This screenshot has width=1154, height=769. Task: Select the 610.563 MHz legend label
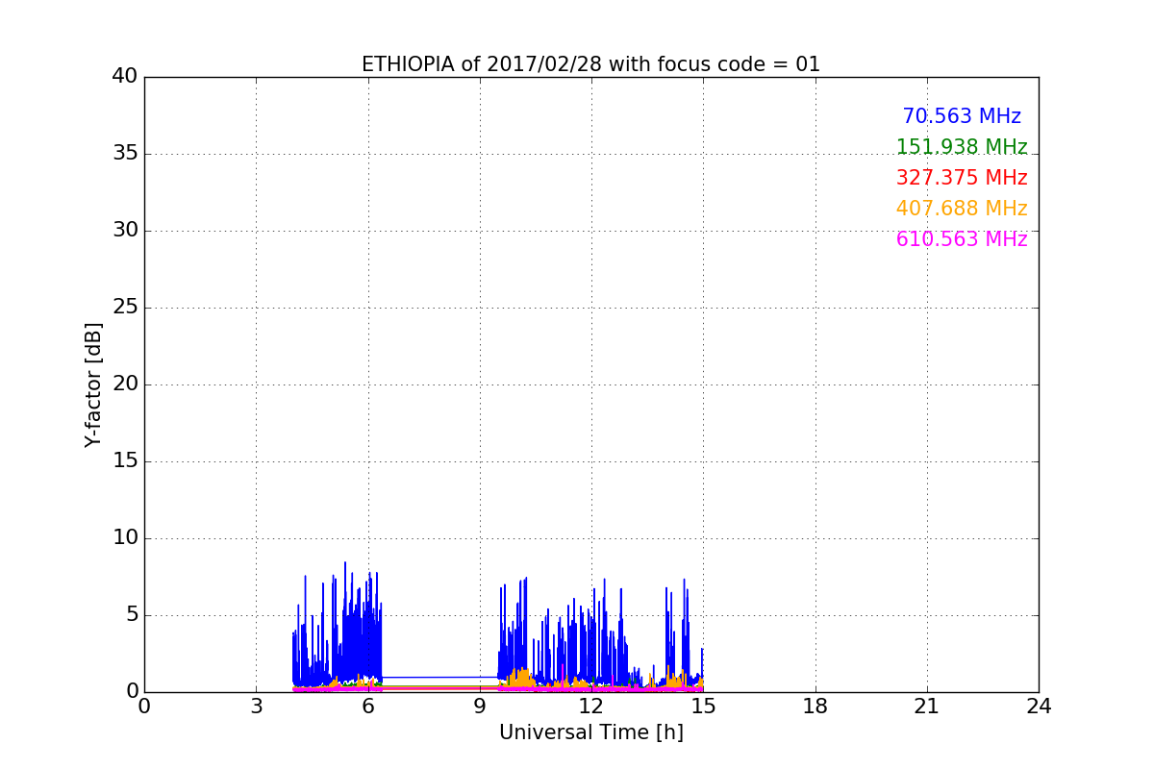(x=962, y=239)
